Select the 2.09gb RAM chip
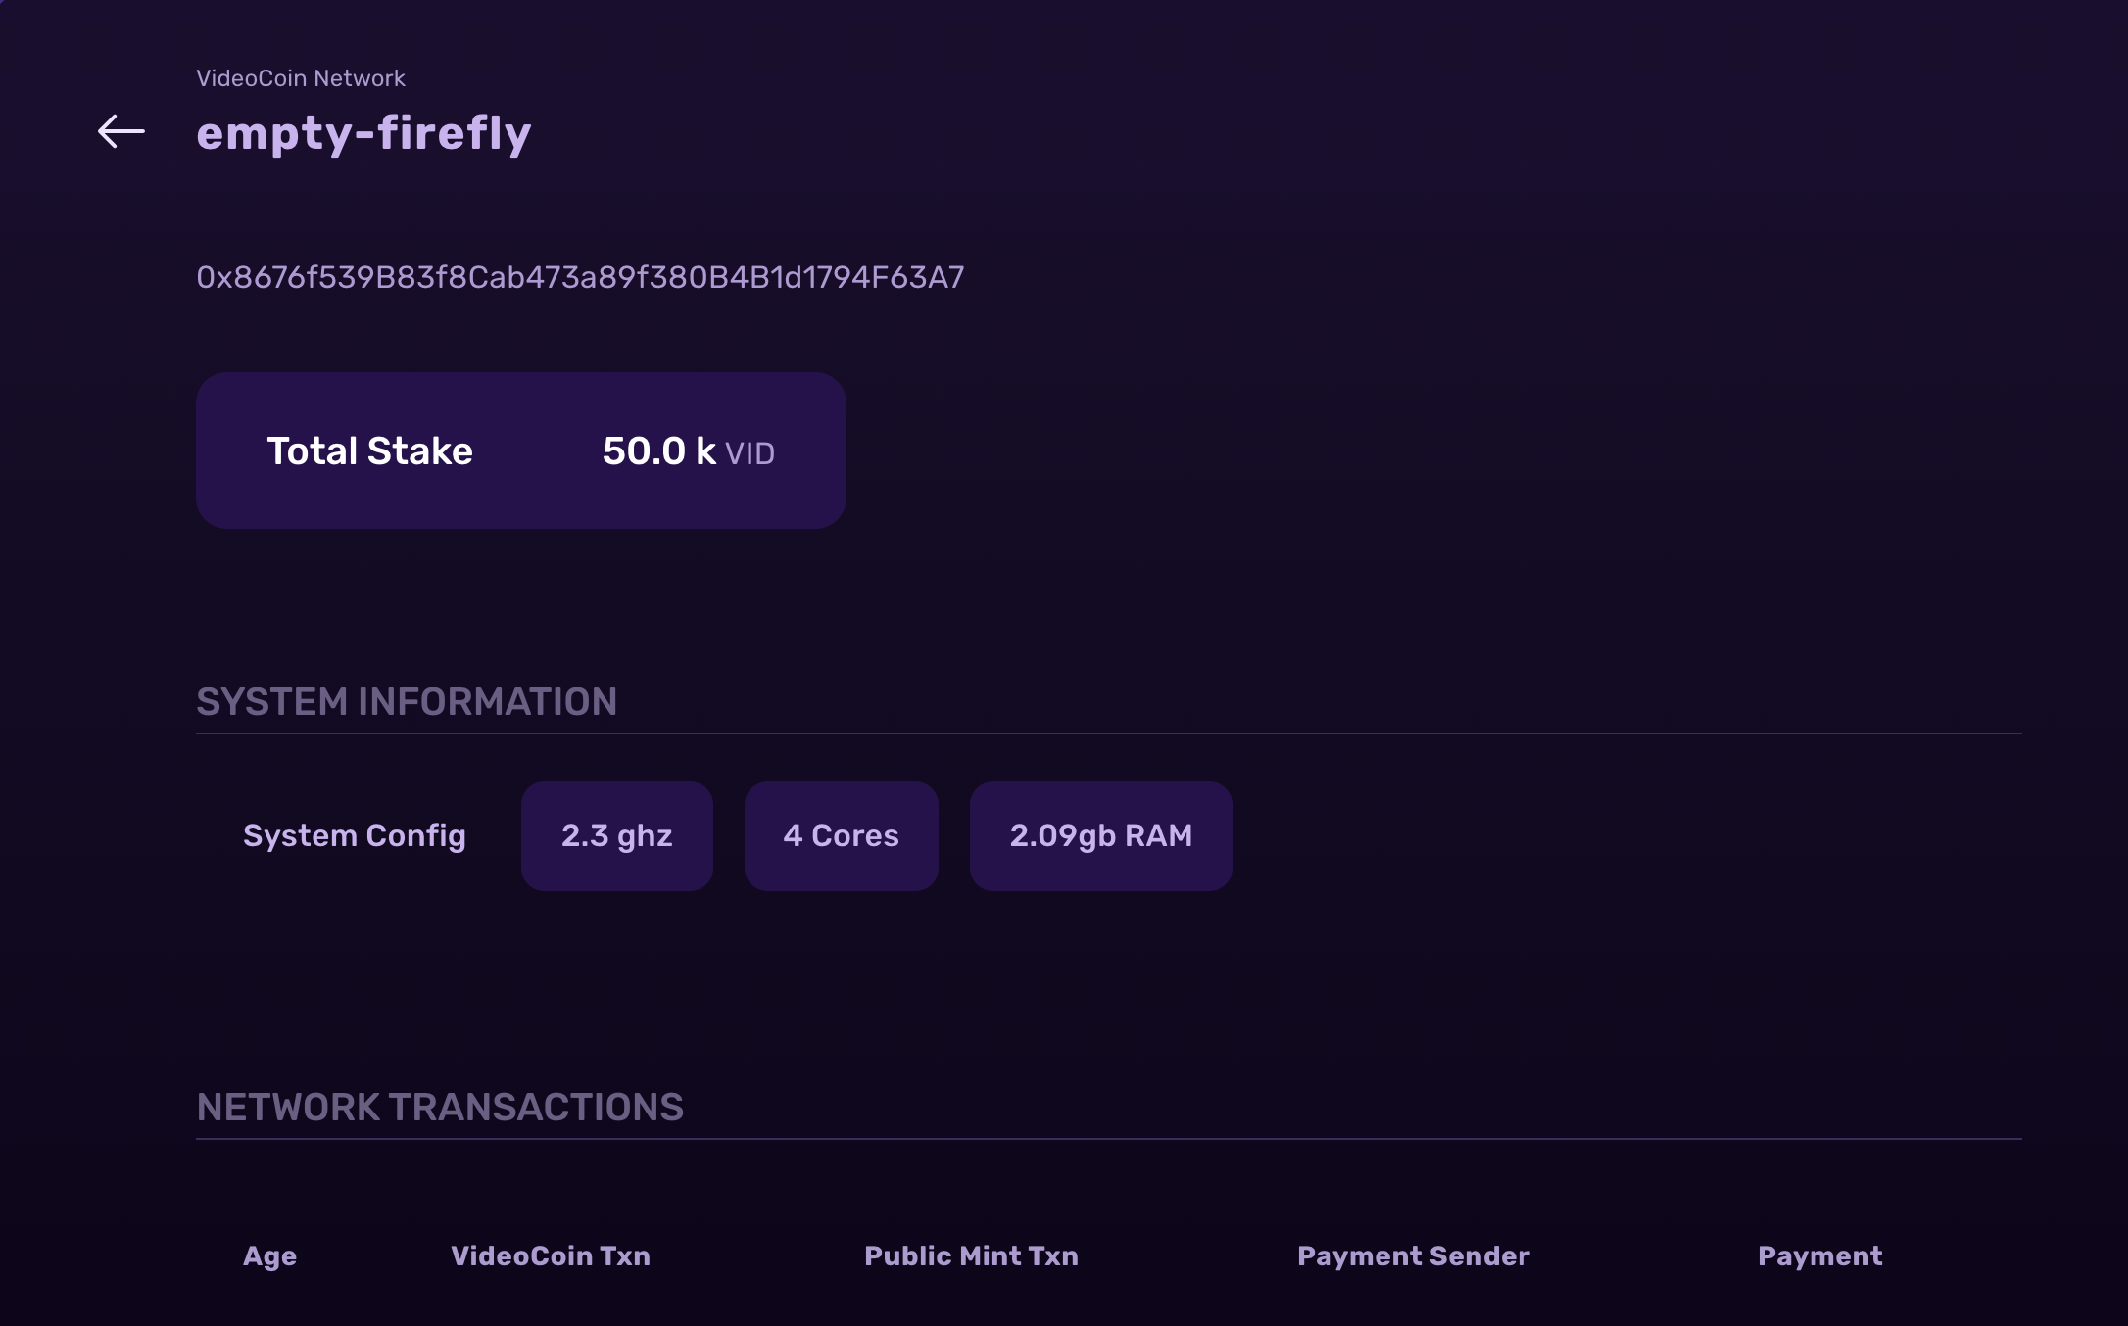 pyautogui.click(x=1101, y=836)
